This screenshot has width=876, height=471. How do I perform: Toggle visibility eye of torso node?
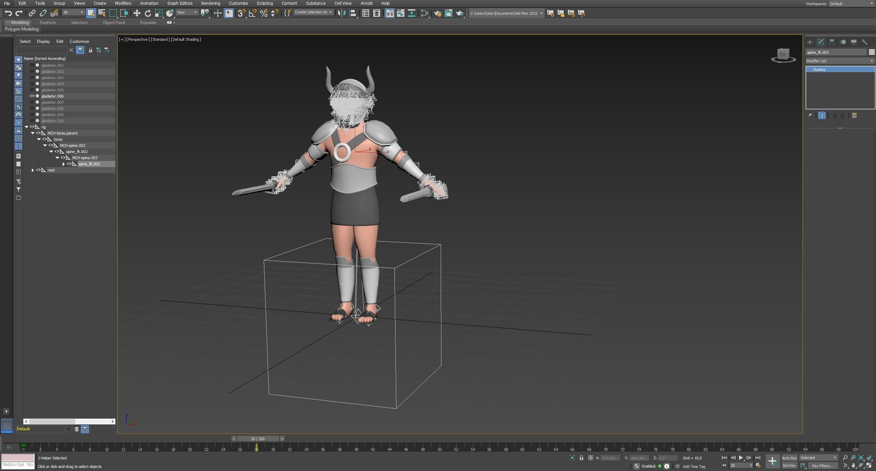(45, 139)
